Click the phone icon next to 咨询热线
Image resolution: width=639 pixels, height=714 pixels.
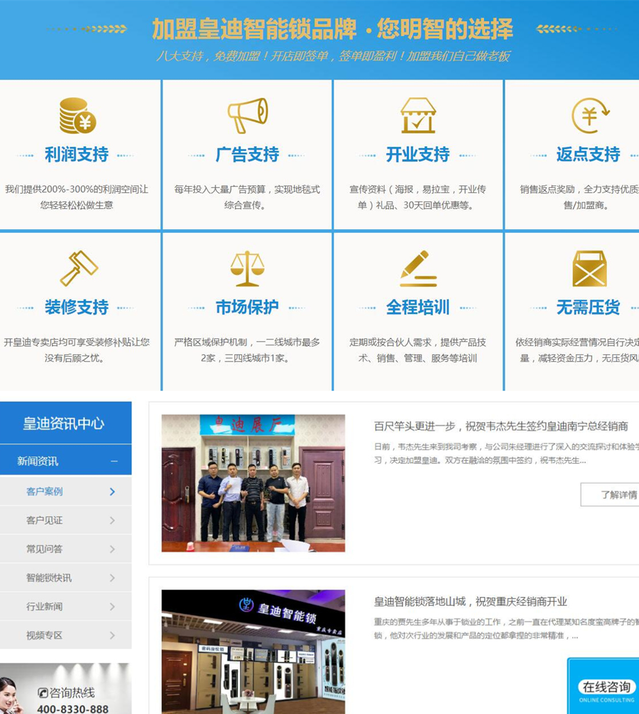click(x=42, y=694)
